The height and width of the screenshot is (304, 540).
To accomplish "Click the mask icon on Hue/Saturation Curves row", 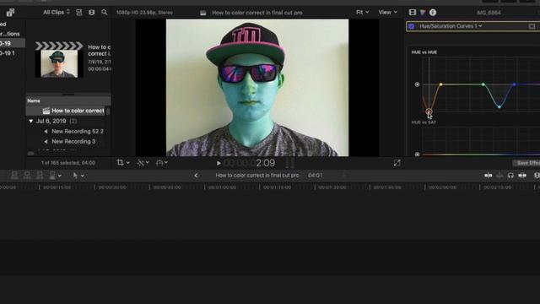I will point(532,26).
